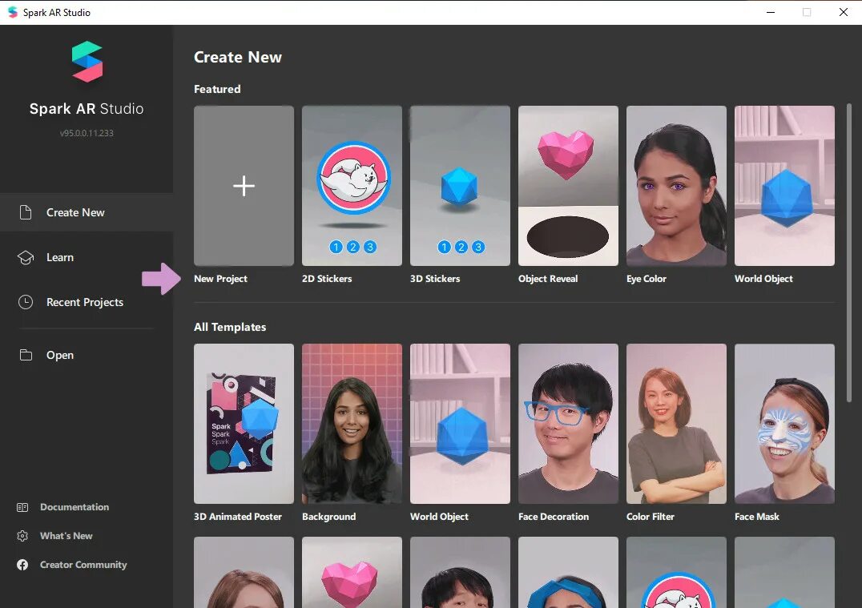862x608 pixels.
Task: Click the version number v95.0.0.11.233
Action: pos(87,133)
